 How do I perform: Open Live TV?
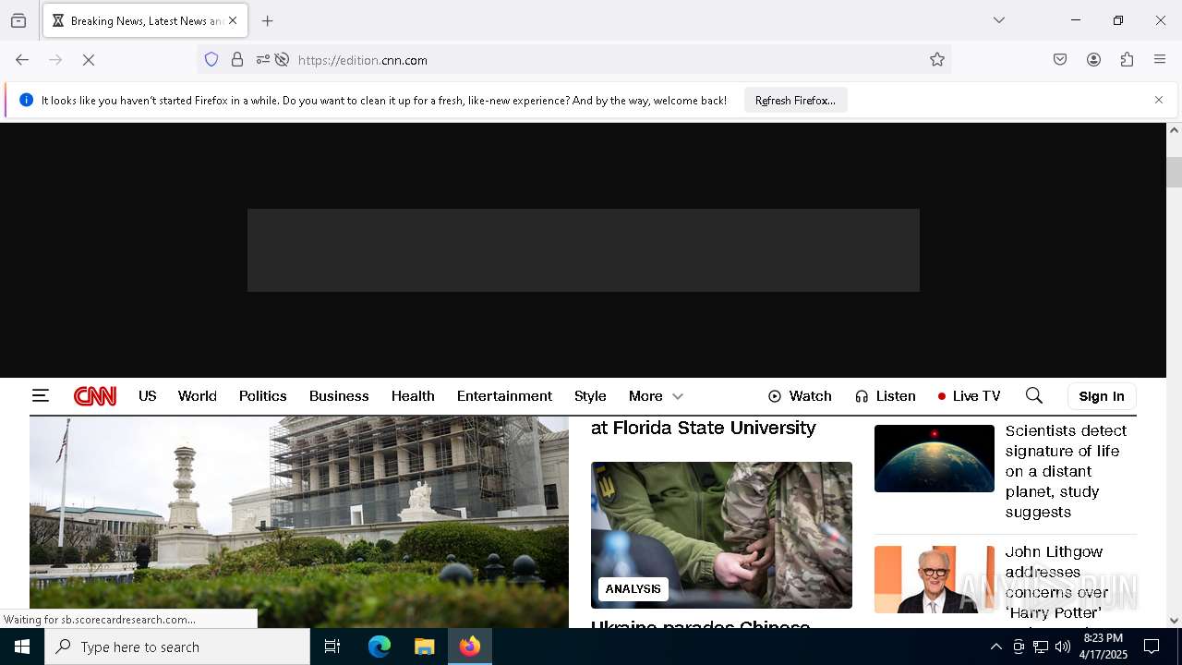pos(969,395)
